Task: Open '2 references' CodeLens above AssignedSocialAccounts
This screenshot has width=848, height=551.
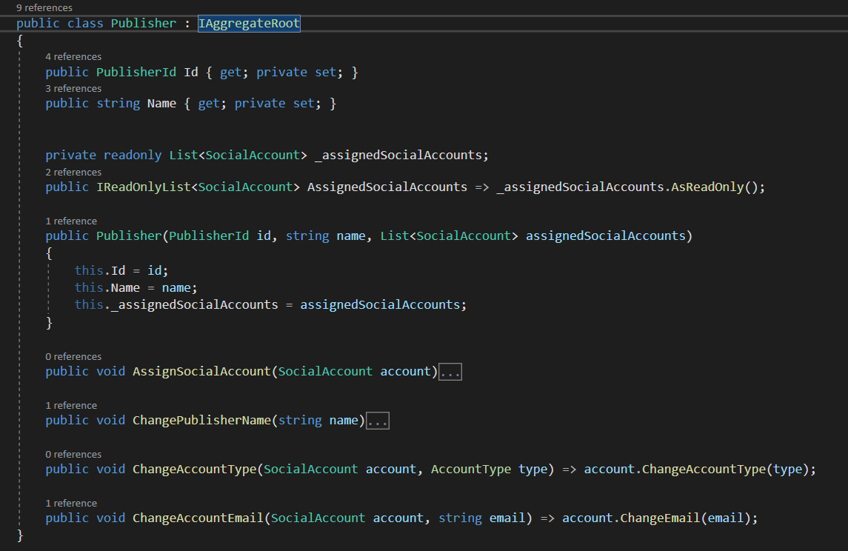Action: point(73,172)
